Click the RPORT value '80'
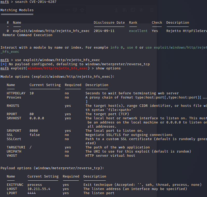This screenshot has height=197, width=207. pyautogui.click(x=32, y=114)
